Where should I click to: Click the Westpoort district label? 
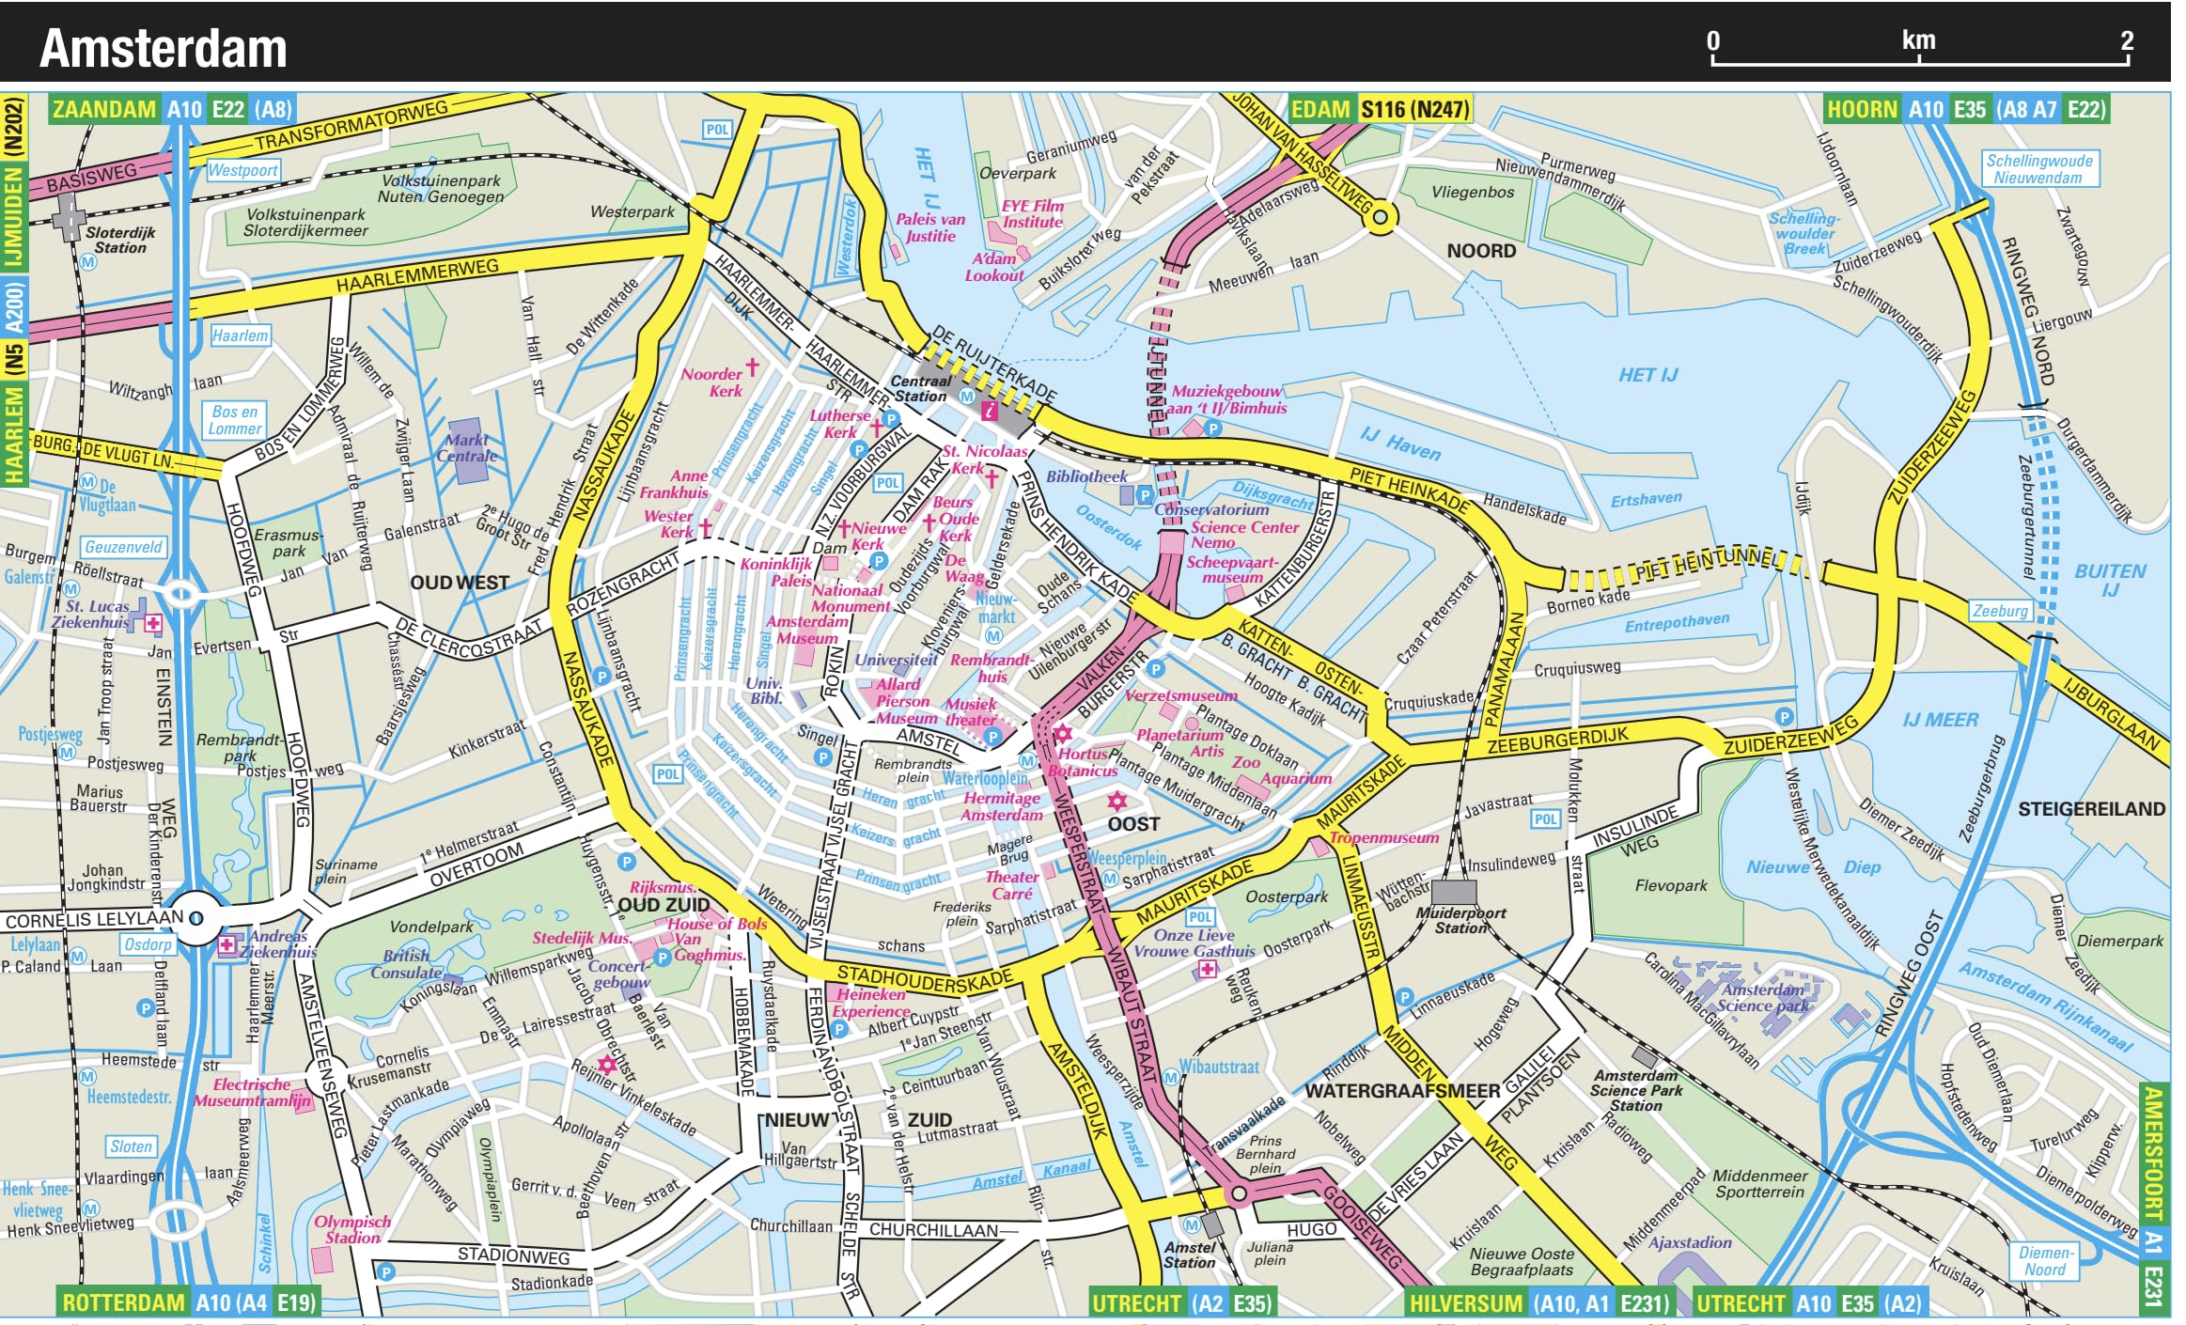pyautogui.click(x=242, y=170)
